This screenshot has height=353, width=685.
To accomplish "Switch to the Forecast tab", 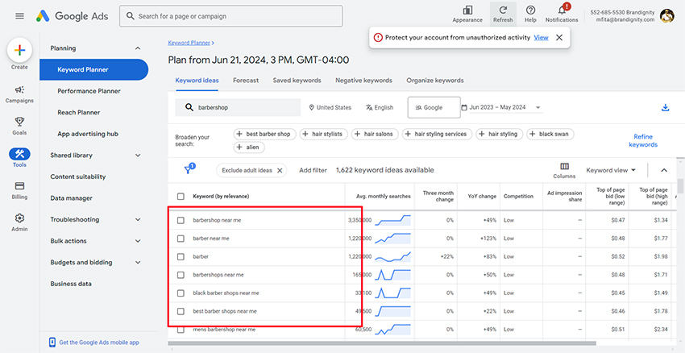I will point(246,81).
